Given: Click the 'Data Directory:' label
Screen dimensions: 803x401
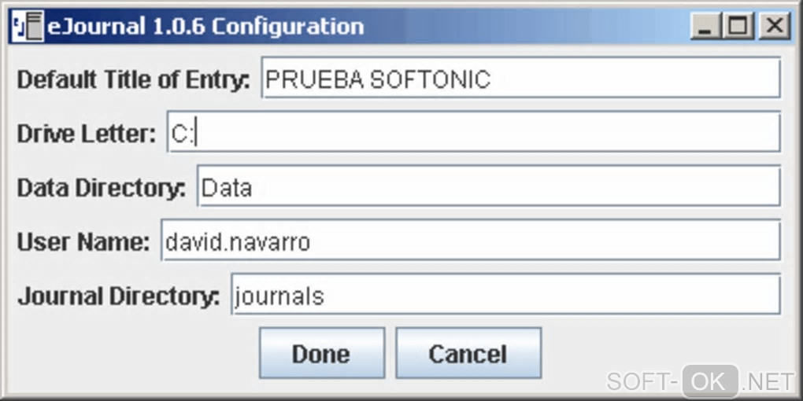Looking at the screenshot, I should (x=102, y=188).
